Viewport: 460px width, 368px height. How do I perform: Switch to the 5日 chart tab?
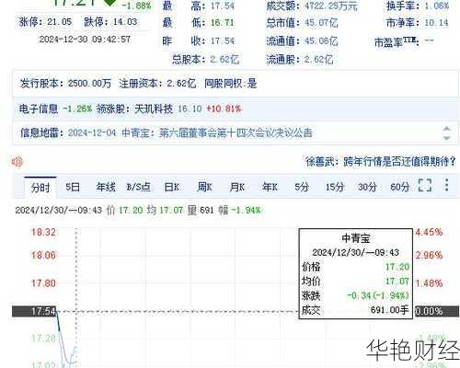click(x=73, y=187)
